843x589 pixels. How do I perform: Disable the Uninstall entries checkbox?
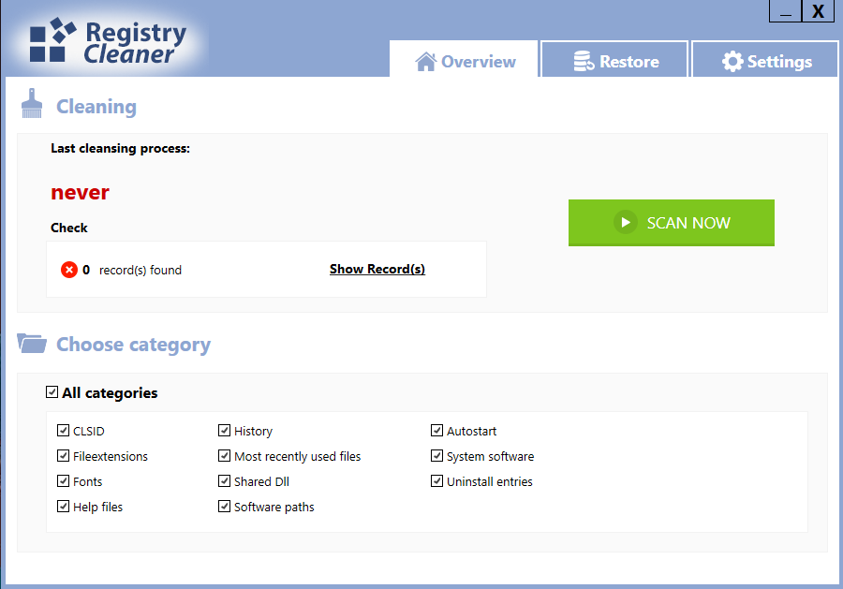(x=436, y=480)
